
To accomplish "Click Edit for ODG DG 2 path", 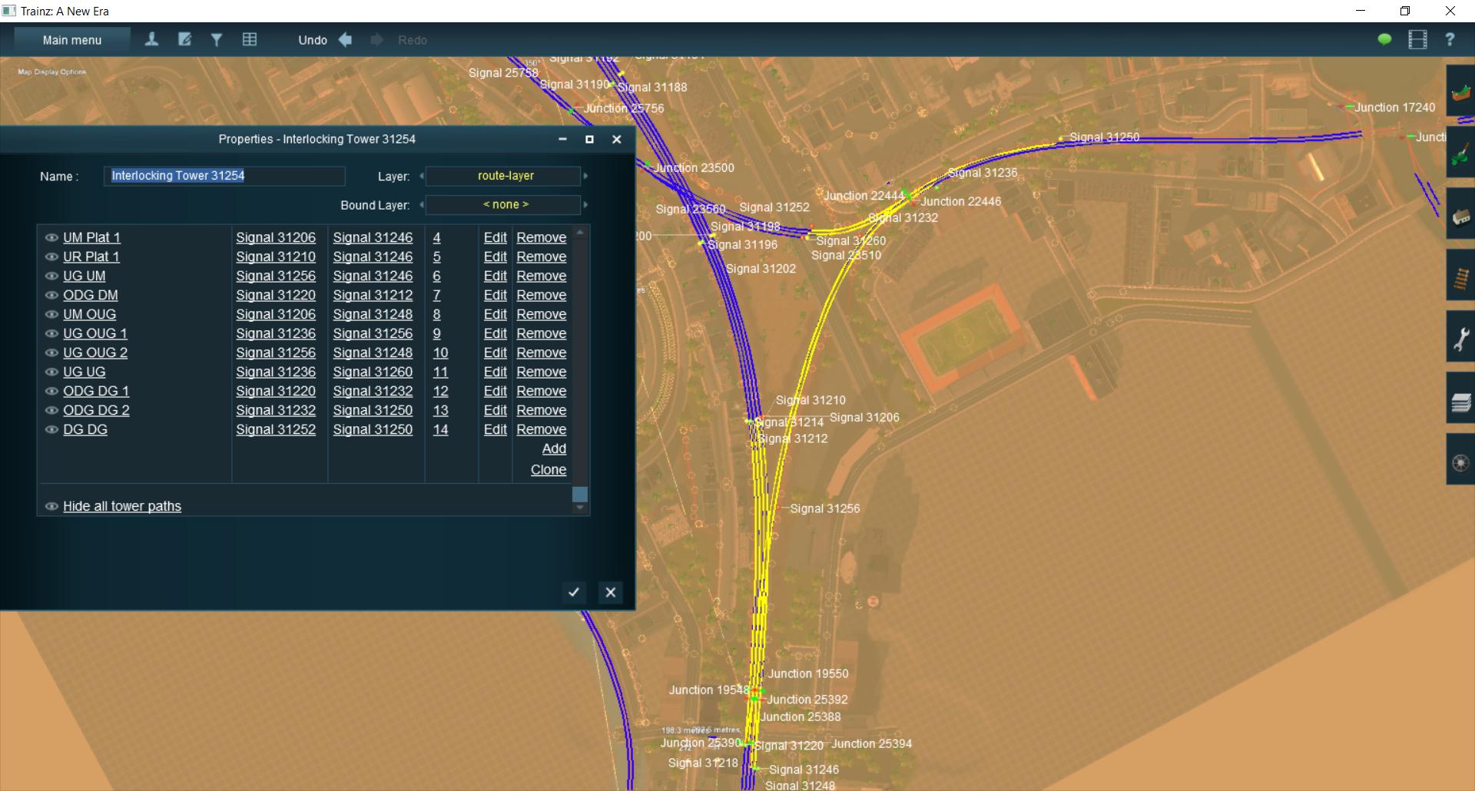I will (496, 410).
